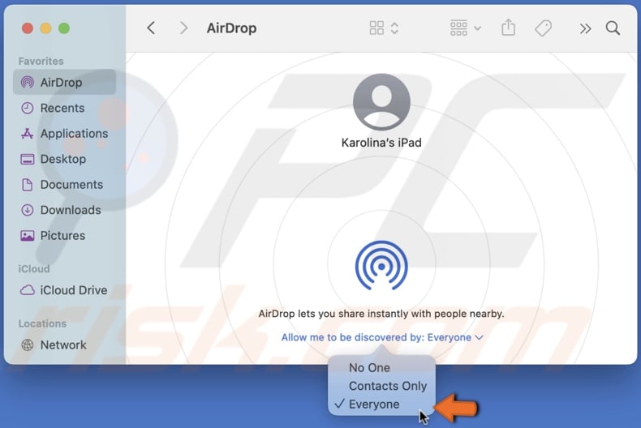Open Pictures in the sidebar
Screen dimensions: 641x428
(x=65, y=236)
